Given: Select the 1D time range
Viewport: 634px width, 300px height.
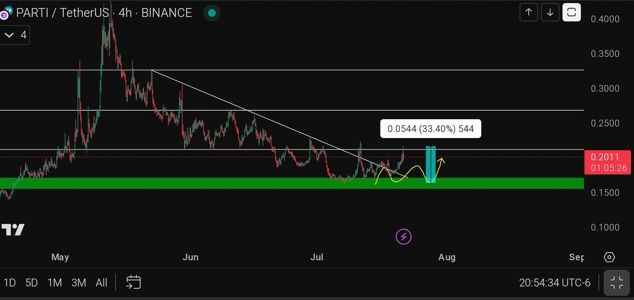Looking at the screenshot, I should coord(10,283).
